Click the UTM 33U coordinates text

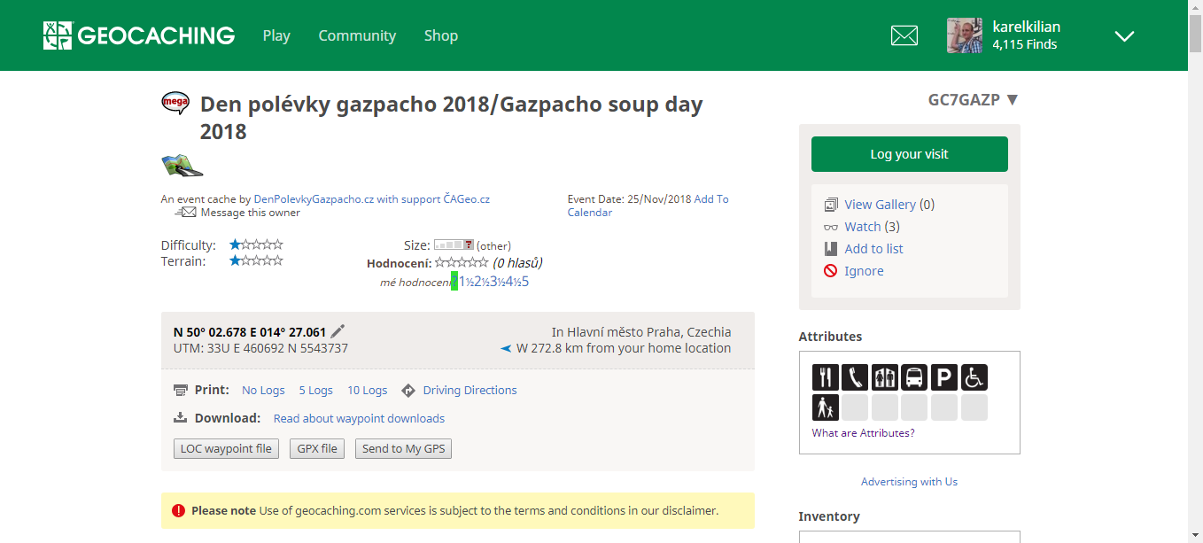click(x=260, y=348)
